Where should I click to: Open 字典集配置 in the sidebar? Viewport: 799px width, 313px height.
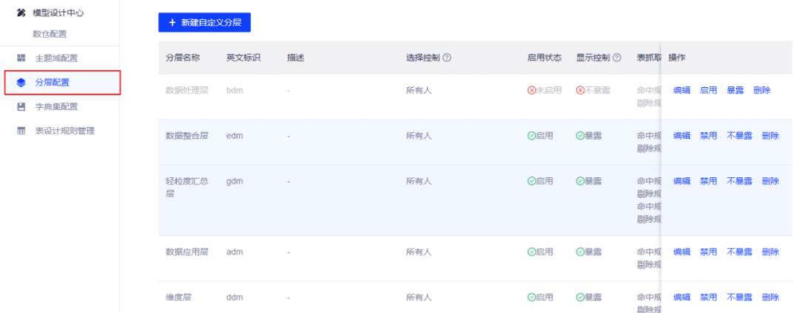coord(56,107)
